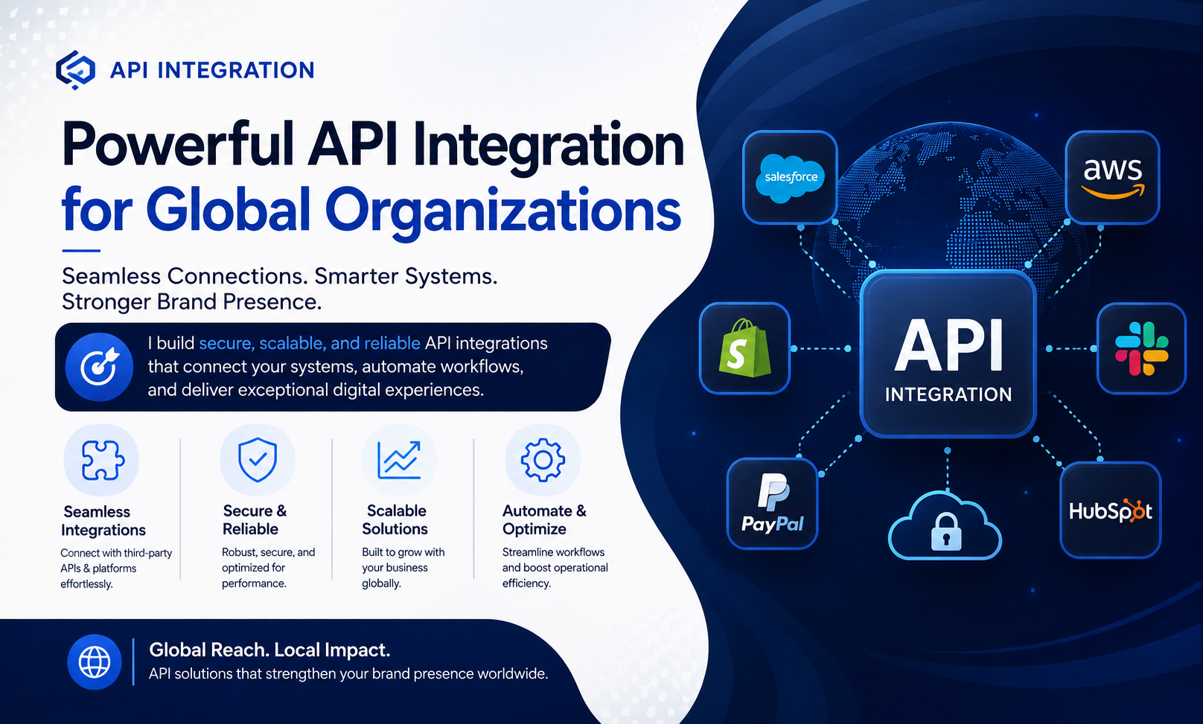Click the 'Automate & Optimize' heading
The height and width of the screenshot is (724, 1203).
coord(544,520)
